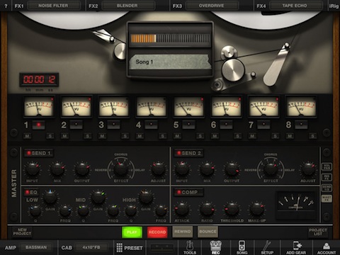Viewport: 340px width, 255px height.
Task: Open the PROJECT LIST
Action: [318, 232]
